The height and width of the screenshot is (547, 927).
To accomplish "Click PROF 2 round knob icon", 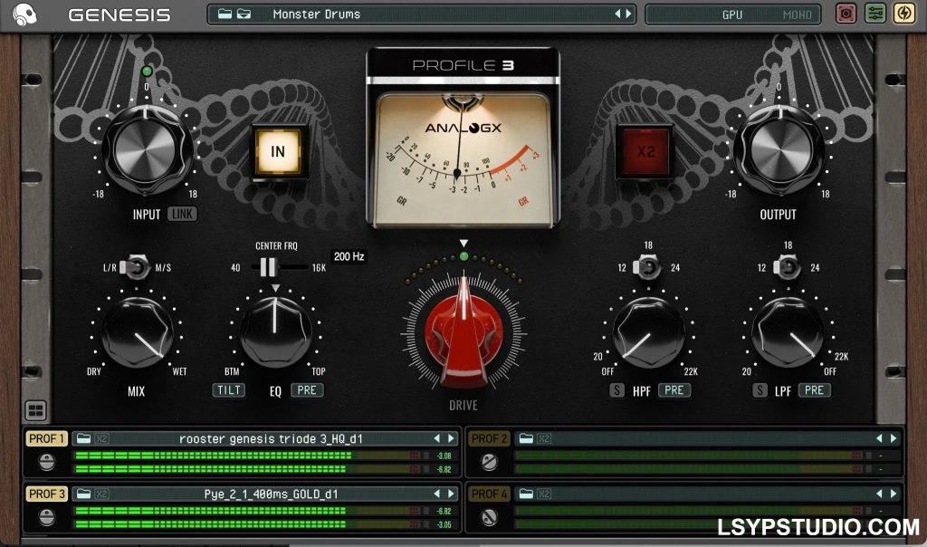I will pos(489,462).
